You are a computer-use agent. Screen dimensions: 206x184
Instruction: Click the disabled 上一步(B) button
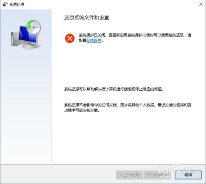click(x=129, y=175)
